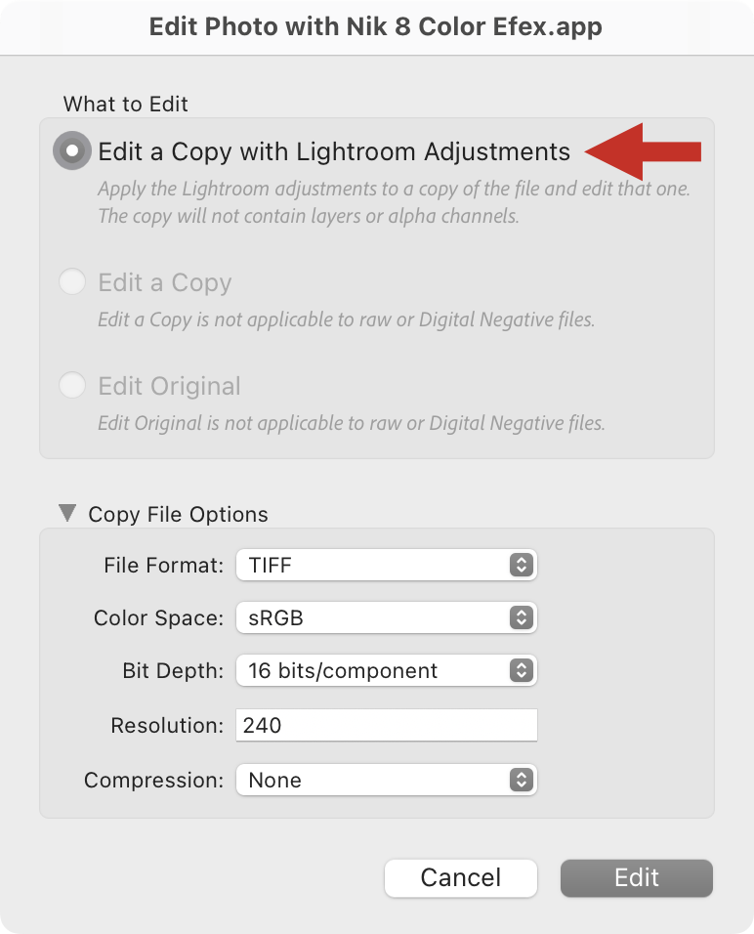Click the dialog title bar text
754x934 pixels.
click(x=376, y=26)
